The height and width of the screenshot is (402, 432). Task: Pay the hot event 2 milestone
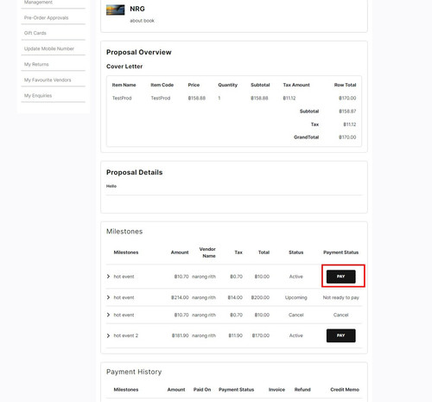(340, 335)
